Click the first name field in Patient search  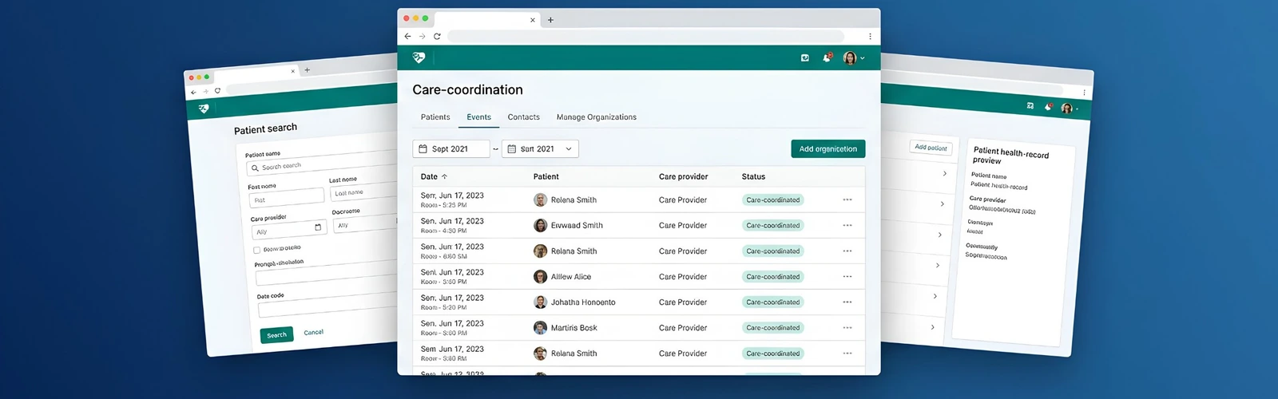pyautogui.click(x=287, y=198)
